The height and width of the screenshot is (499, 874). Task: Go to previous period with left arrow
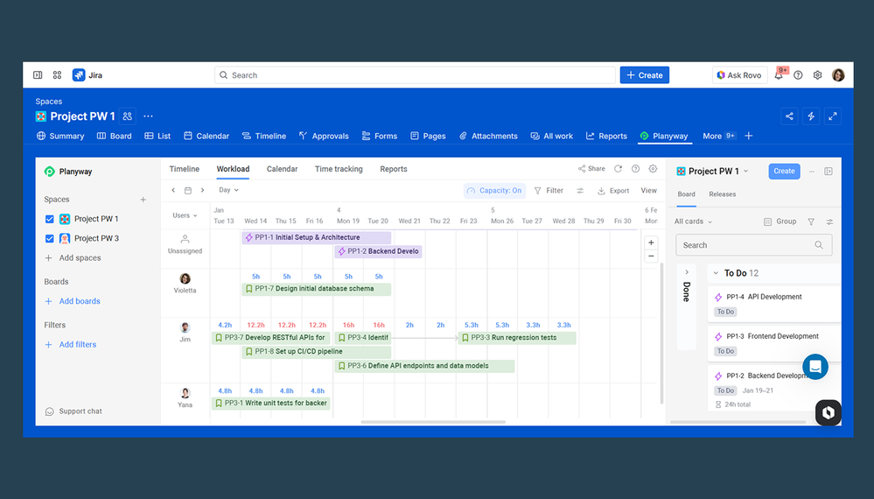coord(173,190)
